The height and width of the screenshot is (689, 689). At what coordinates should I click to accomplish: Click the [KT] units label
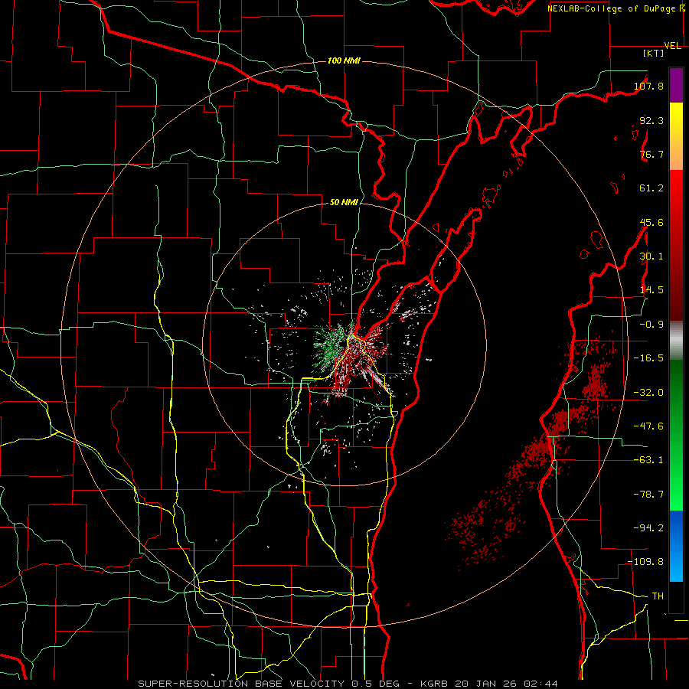(653, 53)
